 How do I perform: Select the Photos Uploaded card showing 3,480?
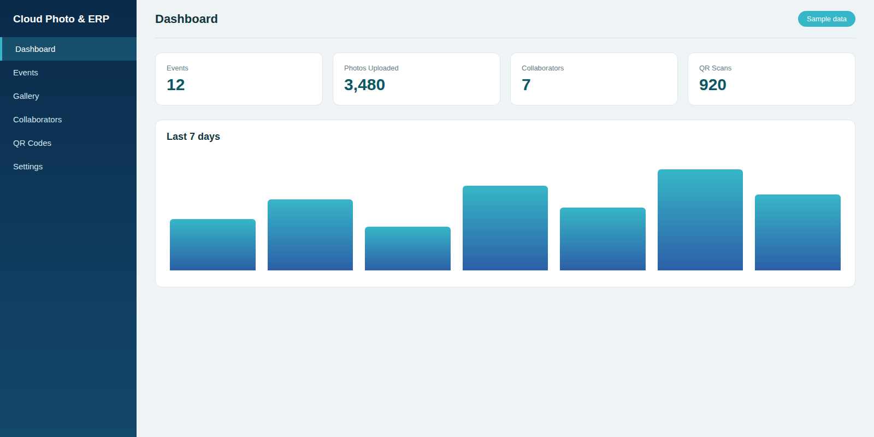coord(416,79)
